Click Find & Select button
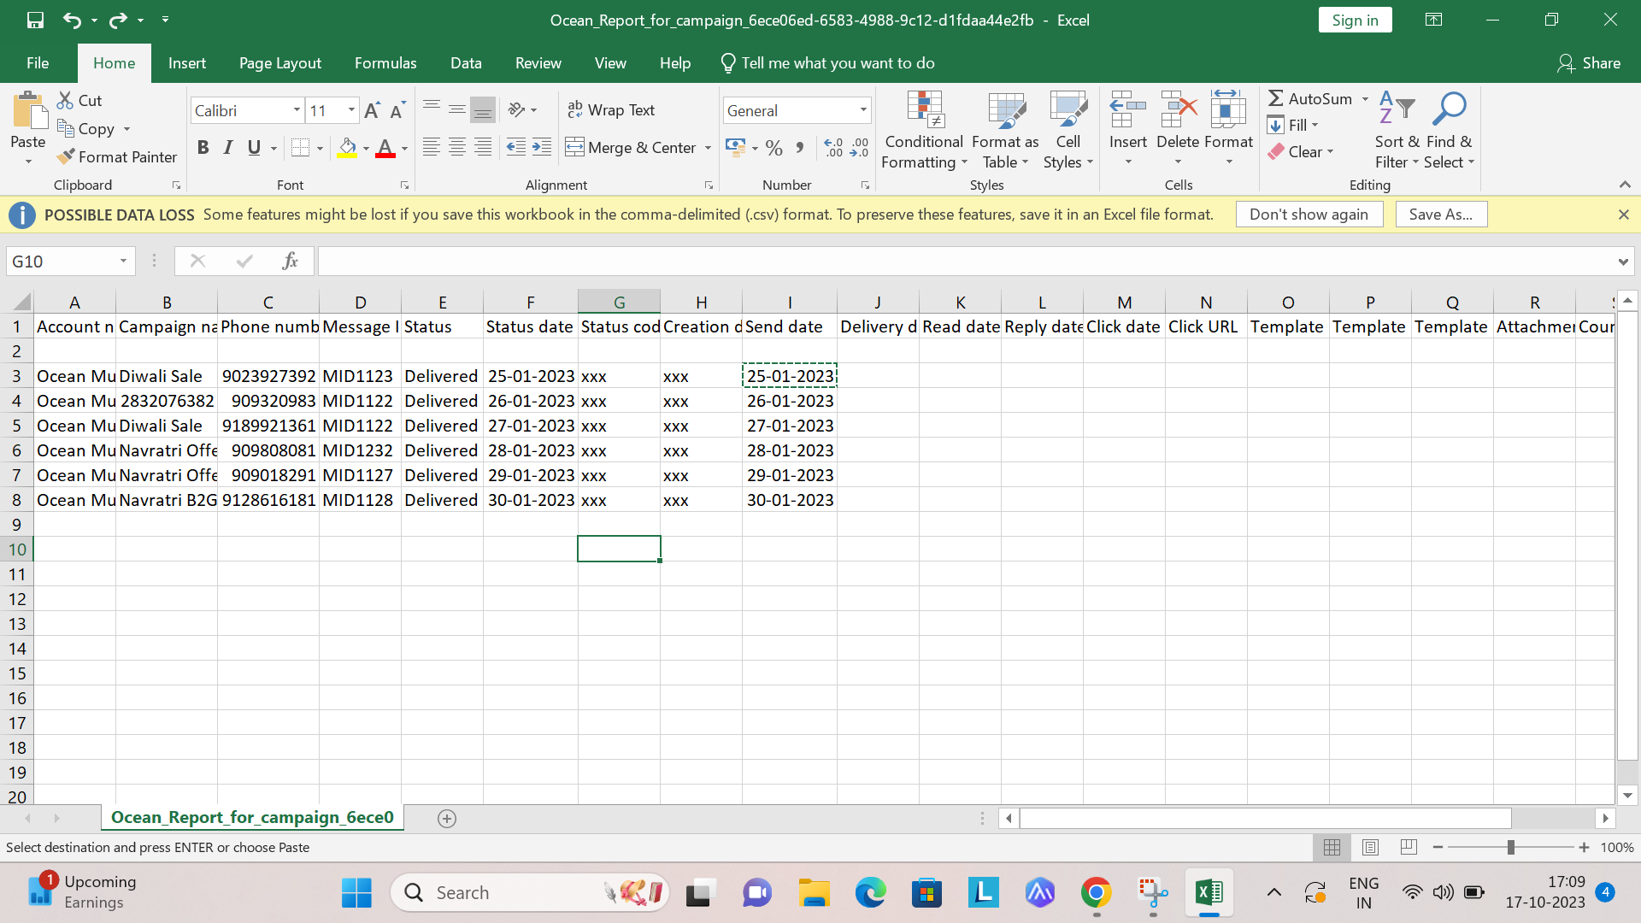The width and height of the screenshot is (1641, 923). click(1449, 131)
